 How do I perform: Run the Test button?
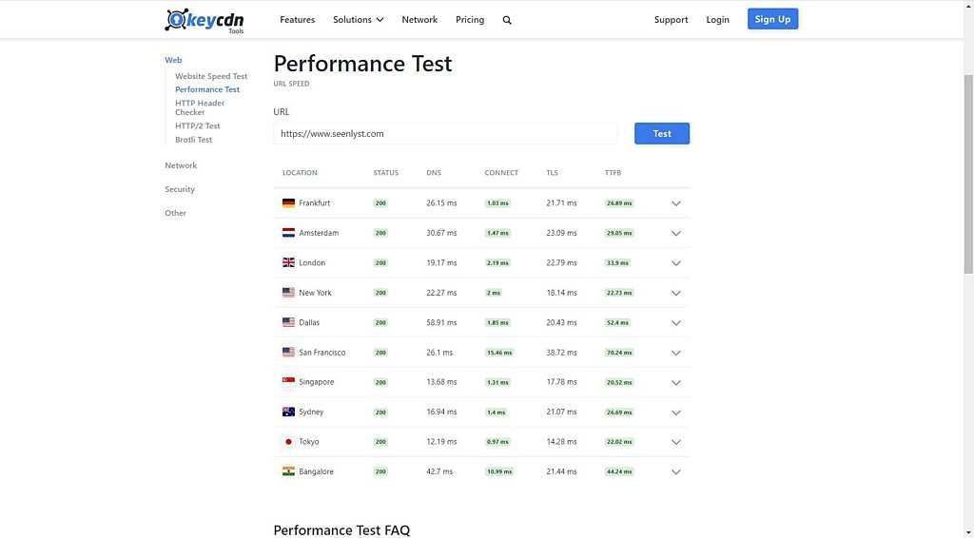click(x=662, y=133)
